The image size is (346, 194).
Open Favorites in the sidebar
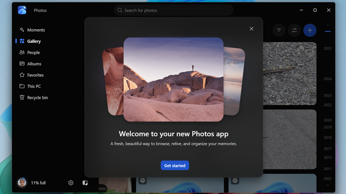point(32,75)
